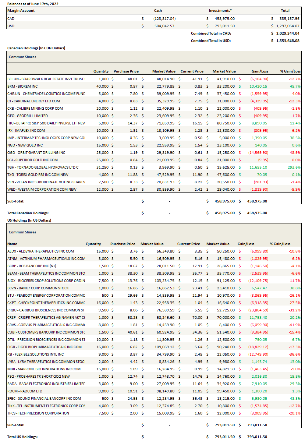
Task: Click the US Holdings (In US Dollars) heading
Action: pos(29,220)
